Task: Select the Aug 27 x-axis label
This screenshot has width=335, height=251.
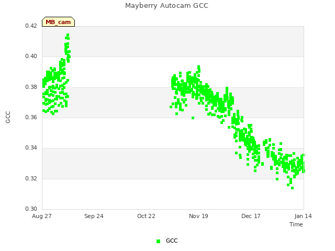Action: (42, 216)
